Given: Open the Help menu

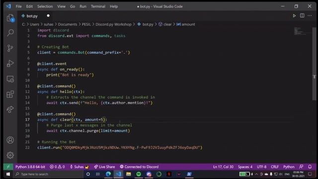Looking at the screenshot, I should tap(114, 6).
